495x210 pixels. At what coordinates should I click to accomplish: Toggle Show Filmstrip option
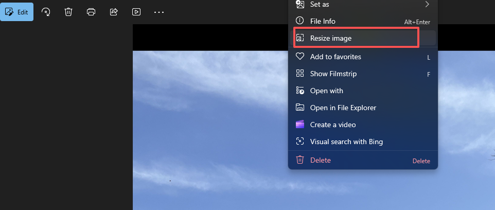click(333, 74)
